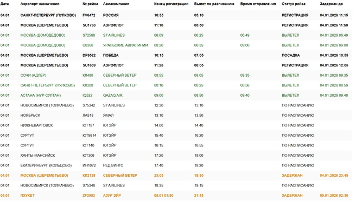Screen dimensions: 356x201
Task: Select Aeroflot flight SU1763 row
Action: [x=176, y=25]
